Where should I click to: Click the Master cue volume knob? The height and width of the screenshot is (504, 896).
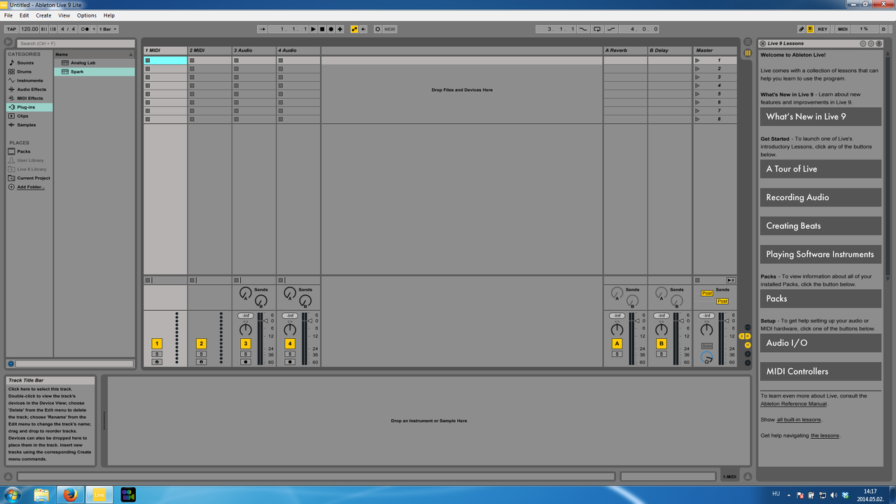707,357
